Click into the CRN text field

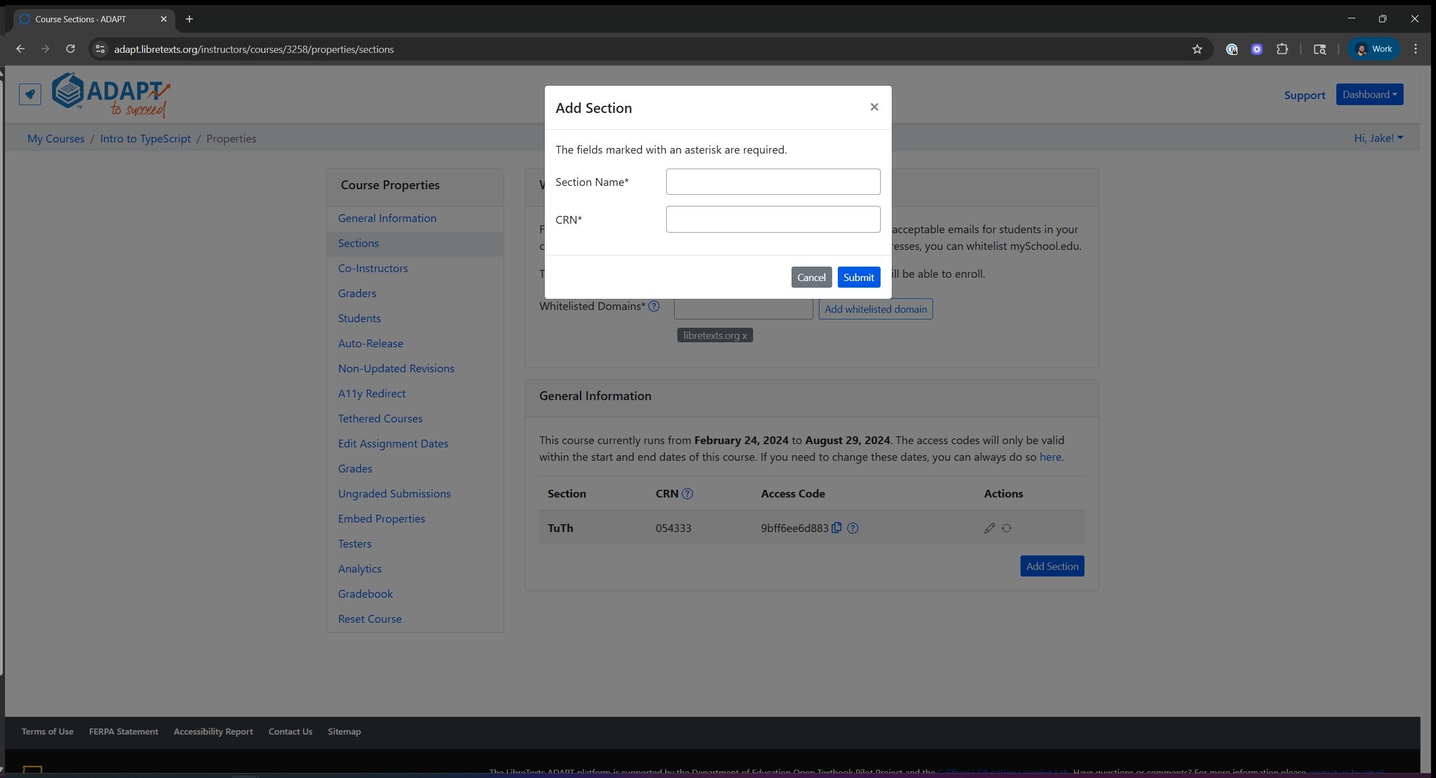(x=773, y=219)
